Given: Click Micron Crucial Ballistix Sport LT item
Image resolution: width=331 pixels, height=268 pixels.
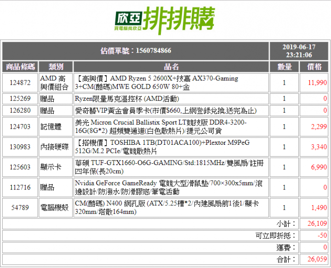Looking at the screenshot, I should pos(161,126).
